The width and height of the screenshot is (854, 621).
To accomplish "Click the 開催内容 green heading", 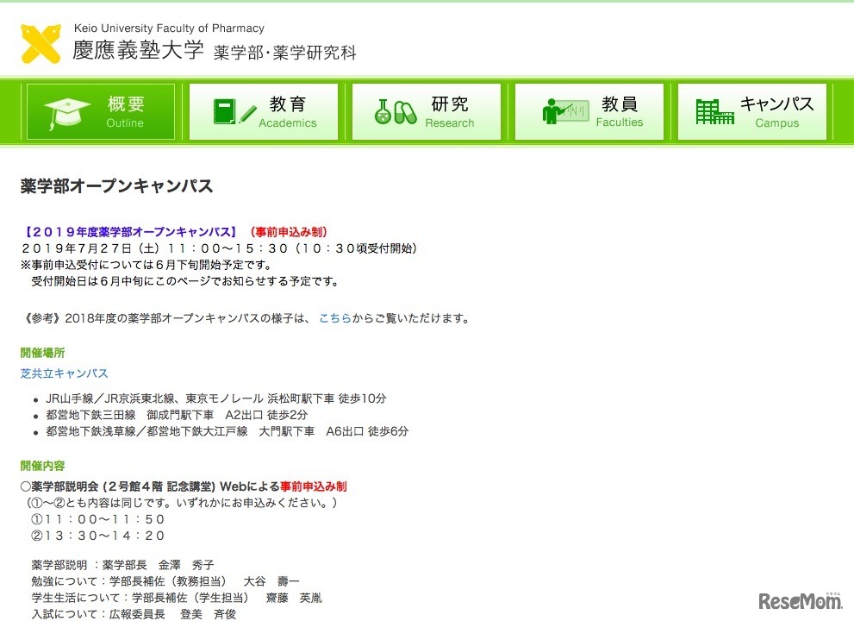I will coord(43,465).
